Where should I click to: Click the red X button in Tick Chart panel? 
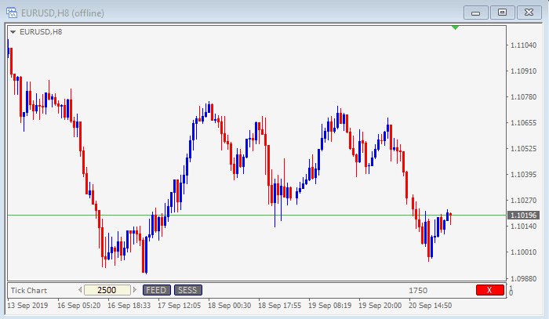489,290
